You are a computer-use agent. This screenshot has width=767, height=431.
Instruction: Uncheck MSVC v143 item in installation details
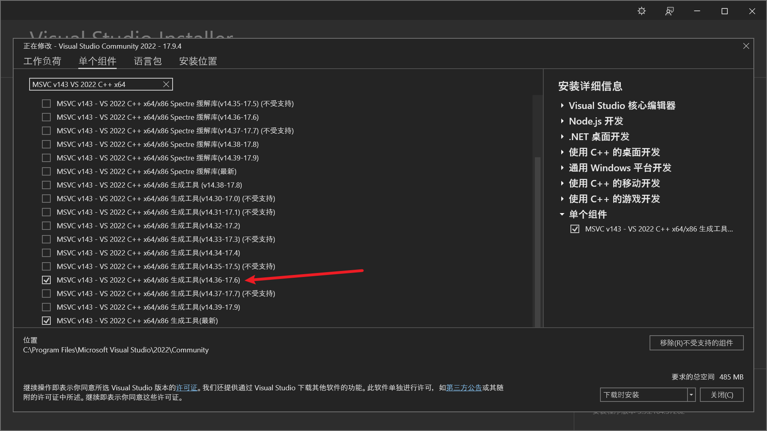[575, 229]
